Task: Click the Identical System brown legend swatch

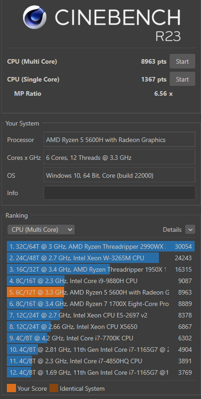Action: point(54,388)
